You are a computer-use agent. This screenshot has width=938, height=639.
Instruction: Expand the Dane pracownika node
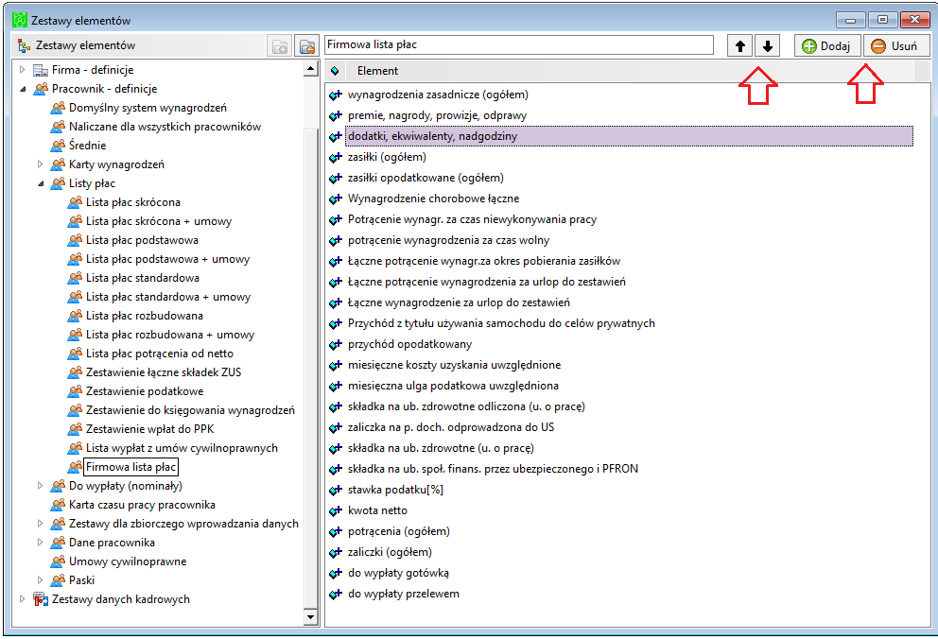[x=40, y=543]
